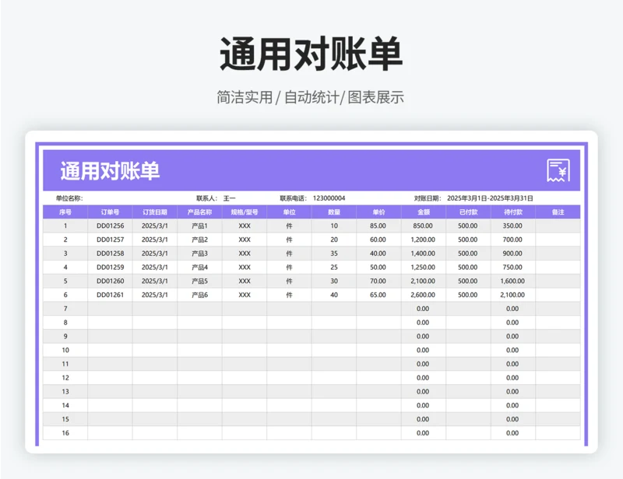This screenshot has height=479, width=623.
Task: Select row number 10 cell
Action: (x=65, y=350)
